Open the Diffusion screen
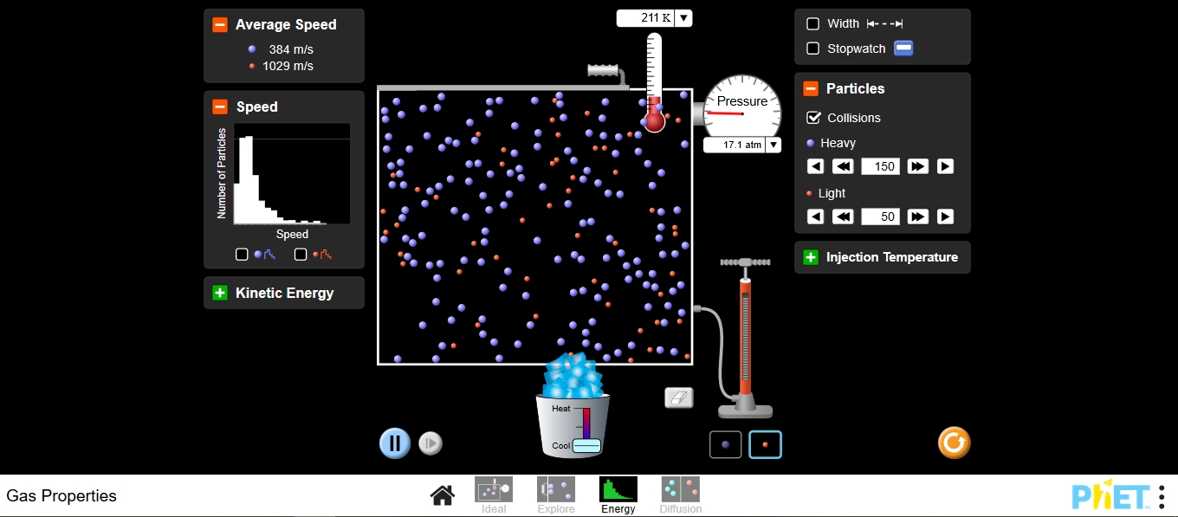 pyautogui.click(x=681, y=495)
